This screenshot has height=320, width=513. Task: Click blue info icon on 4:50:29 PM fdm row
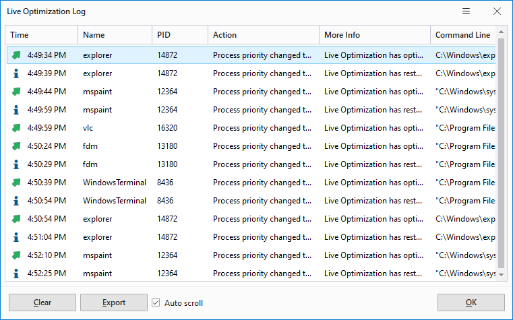point(17,164)
